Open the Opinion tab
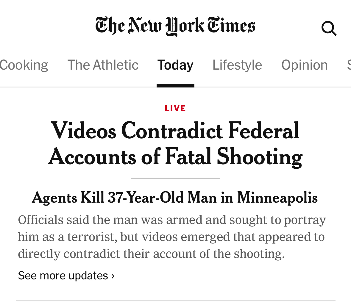This screenshot has height=302, width=351. (x=304, y=65)
